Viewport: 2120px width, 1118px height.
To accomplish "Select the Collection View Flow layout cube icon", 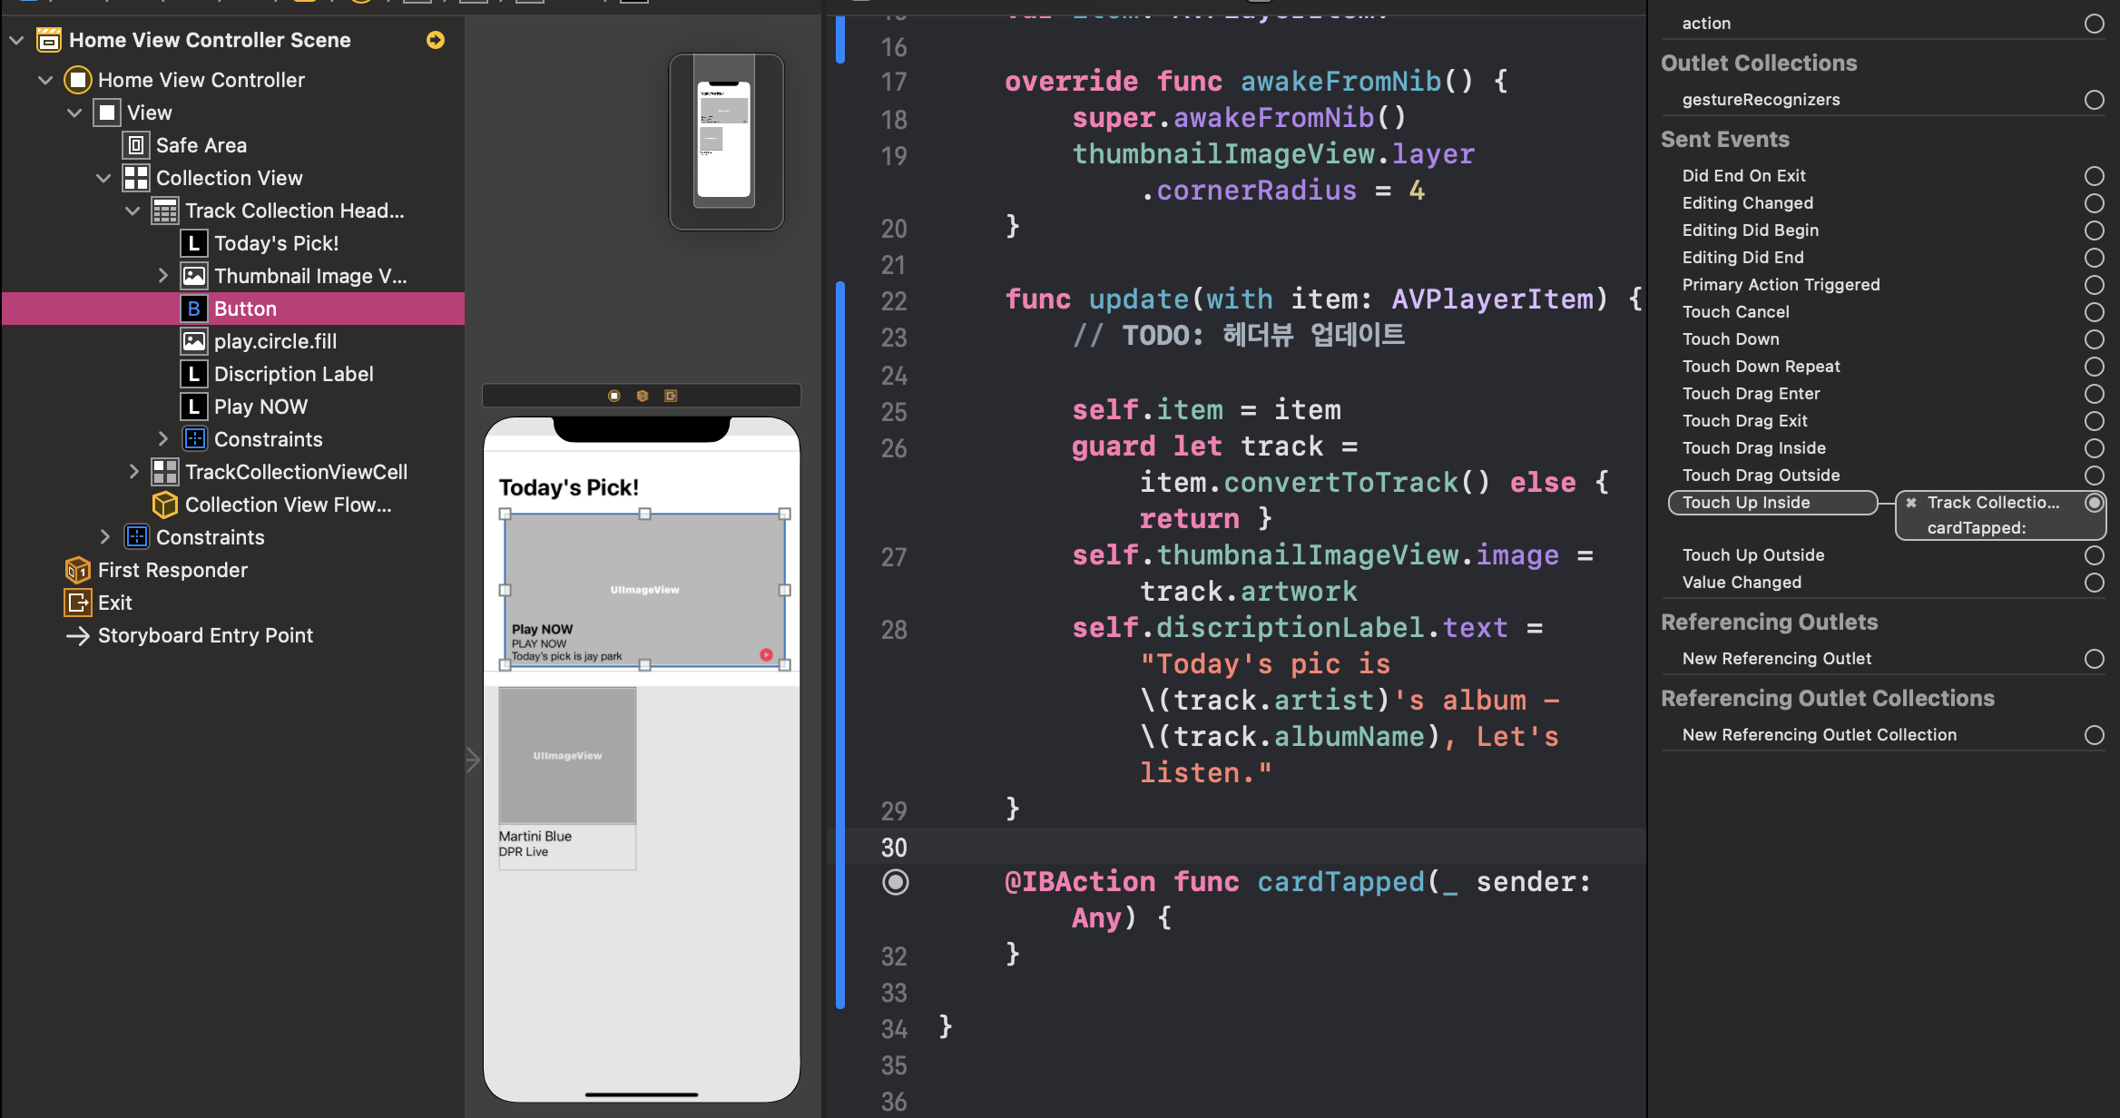I will [x=165, y=505].
